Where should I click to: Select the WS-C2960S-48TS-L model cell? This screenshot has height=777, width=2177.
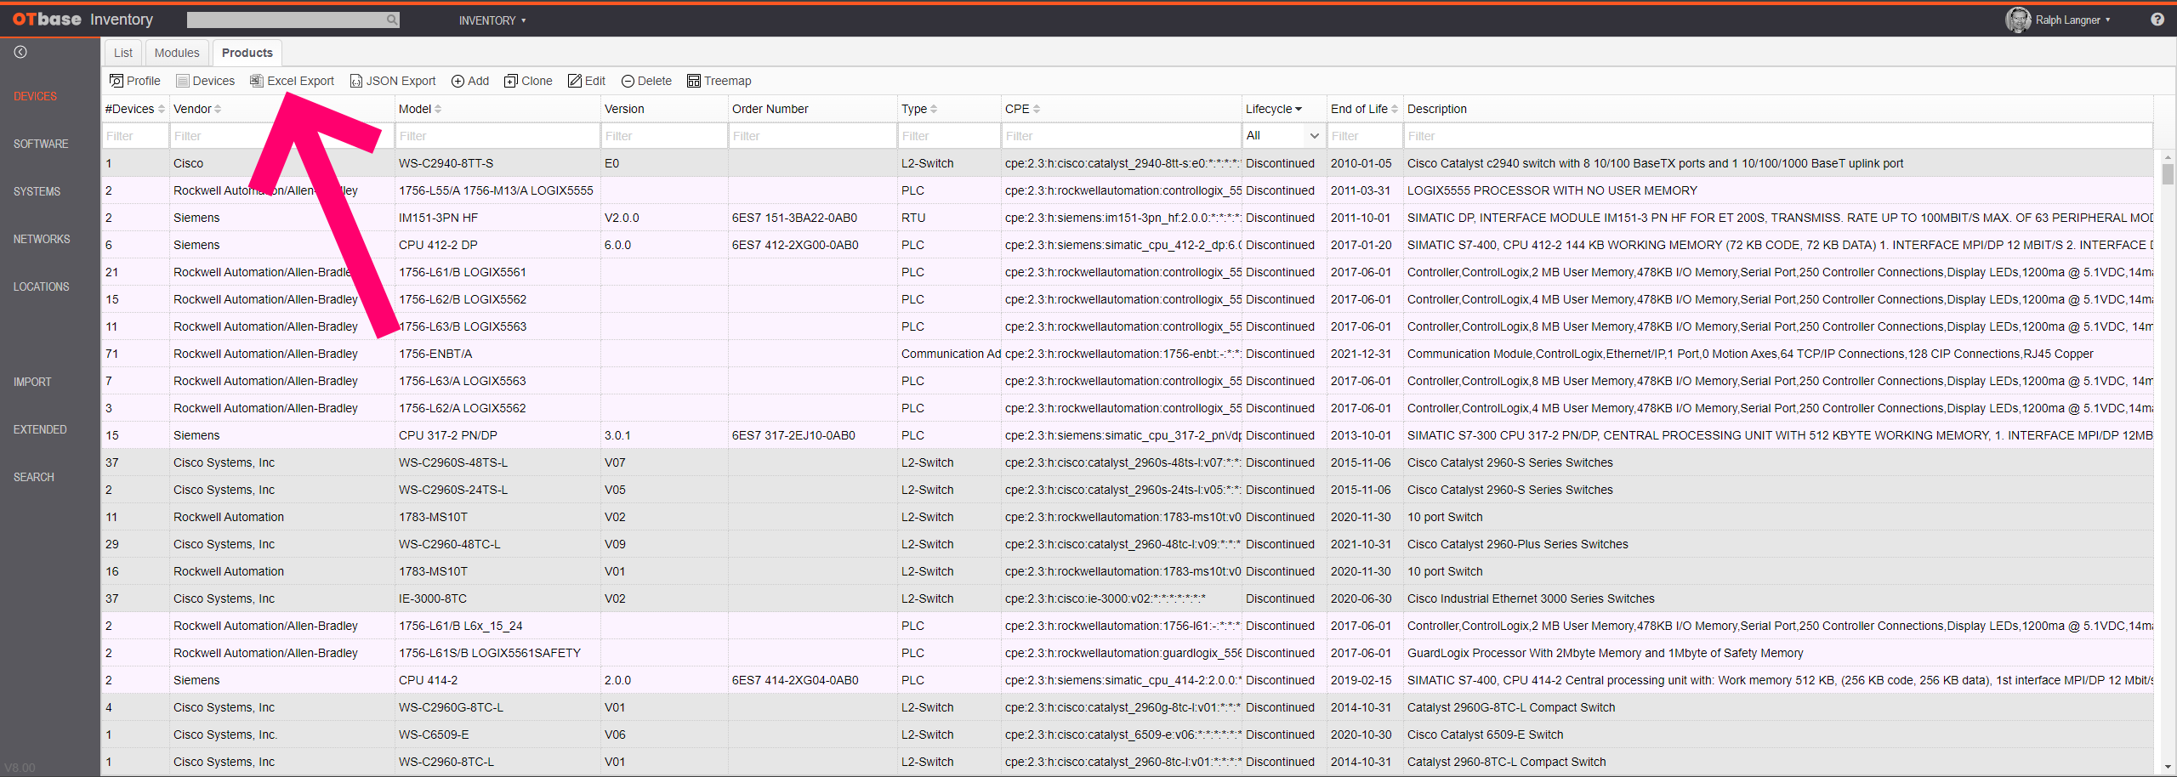(497, 462)
